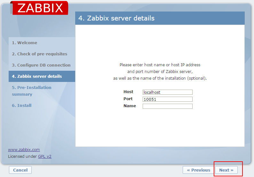Click the 'Licensed under' text
The height and width of the screenshot is (177, 254).
coord(22,157)
